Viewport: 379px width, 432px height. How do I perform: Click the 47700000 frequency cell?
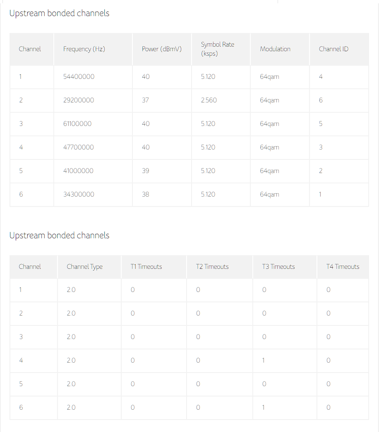pos(79,147)
